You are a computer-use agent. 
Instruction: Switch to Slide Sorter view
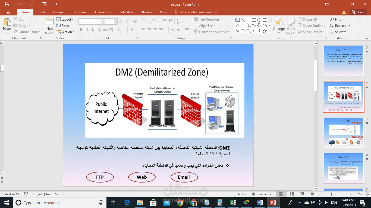(x=292, y=194)
